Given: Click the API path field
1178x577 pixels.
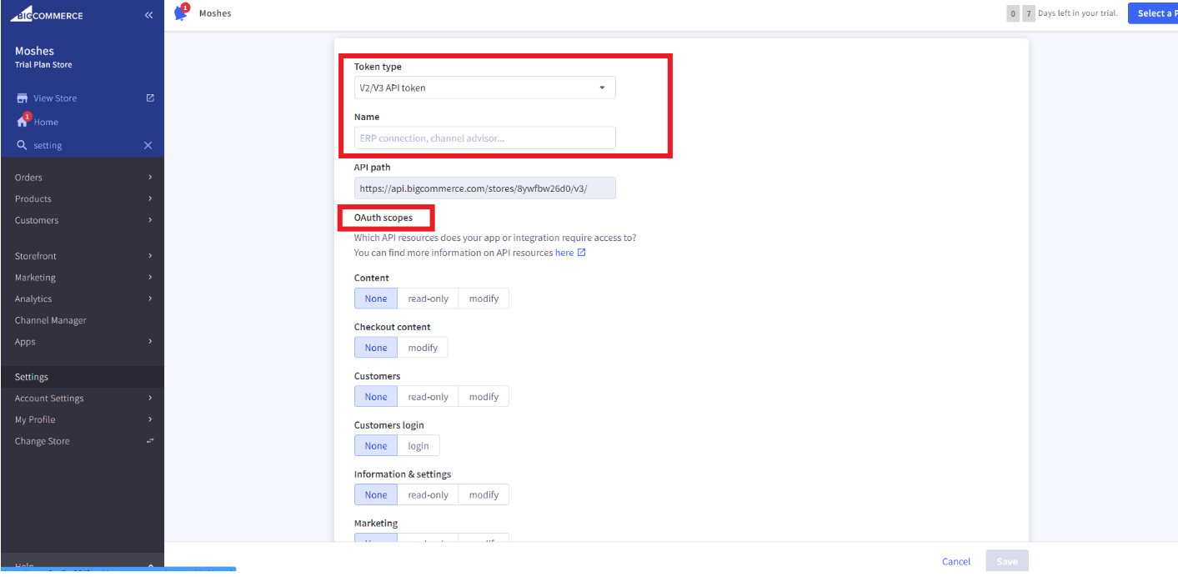Looking at the screenshot, I should (485, 188).
